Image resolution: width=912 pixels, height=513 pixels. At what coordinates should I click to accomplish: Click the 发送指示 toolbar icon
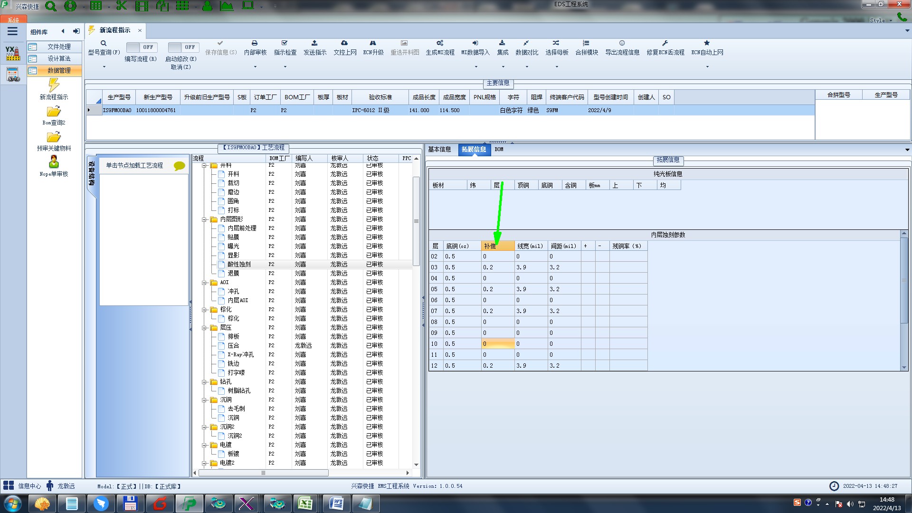pos(314,43)
